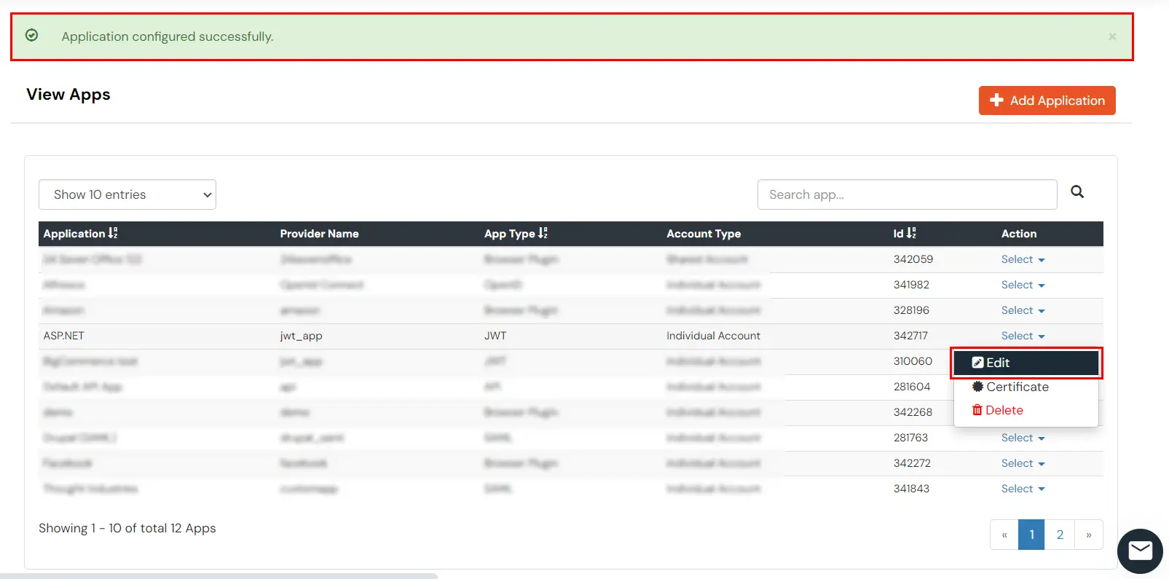The height and width of the screenshot is (579, 1169).
Task: Click the Id value 310060
Action: pos(913,361)
